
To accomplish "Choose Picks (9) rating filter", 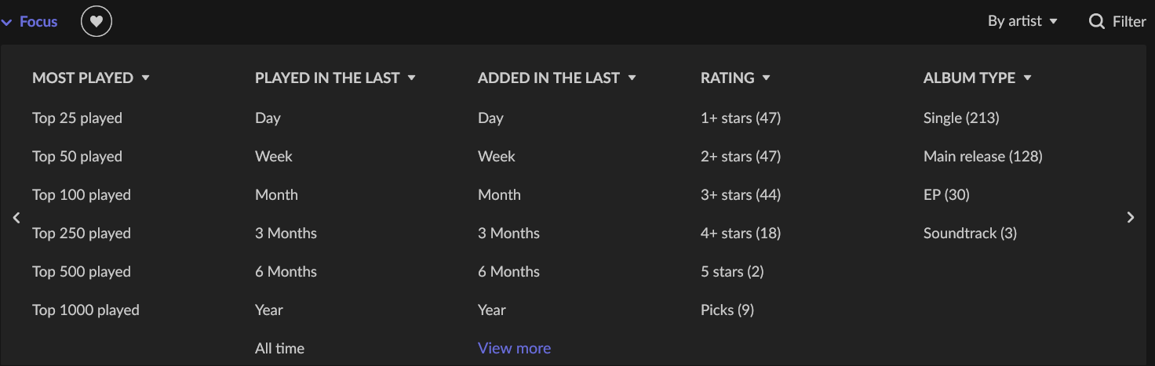I will pos(727,310).
